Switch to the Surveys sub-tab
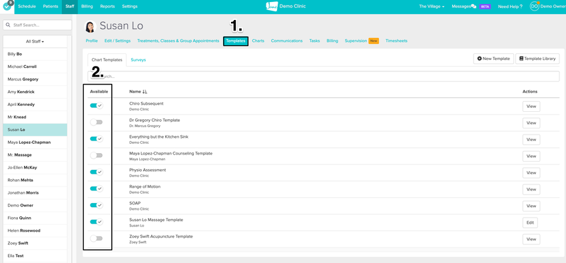Screen dimensions: 566x263 point(139,60)
